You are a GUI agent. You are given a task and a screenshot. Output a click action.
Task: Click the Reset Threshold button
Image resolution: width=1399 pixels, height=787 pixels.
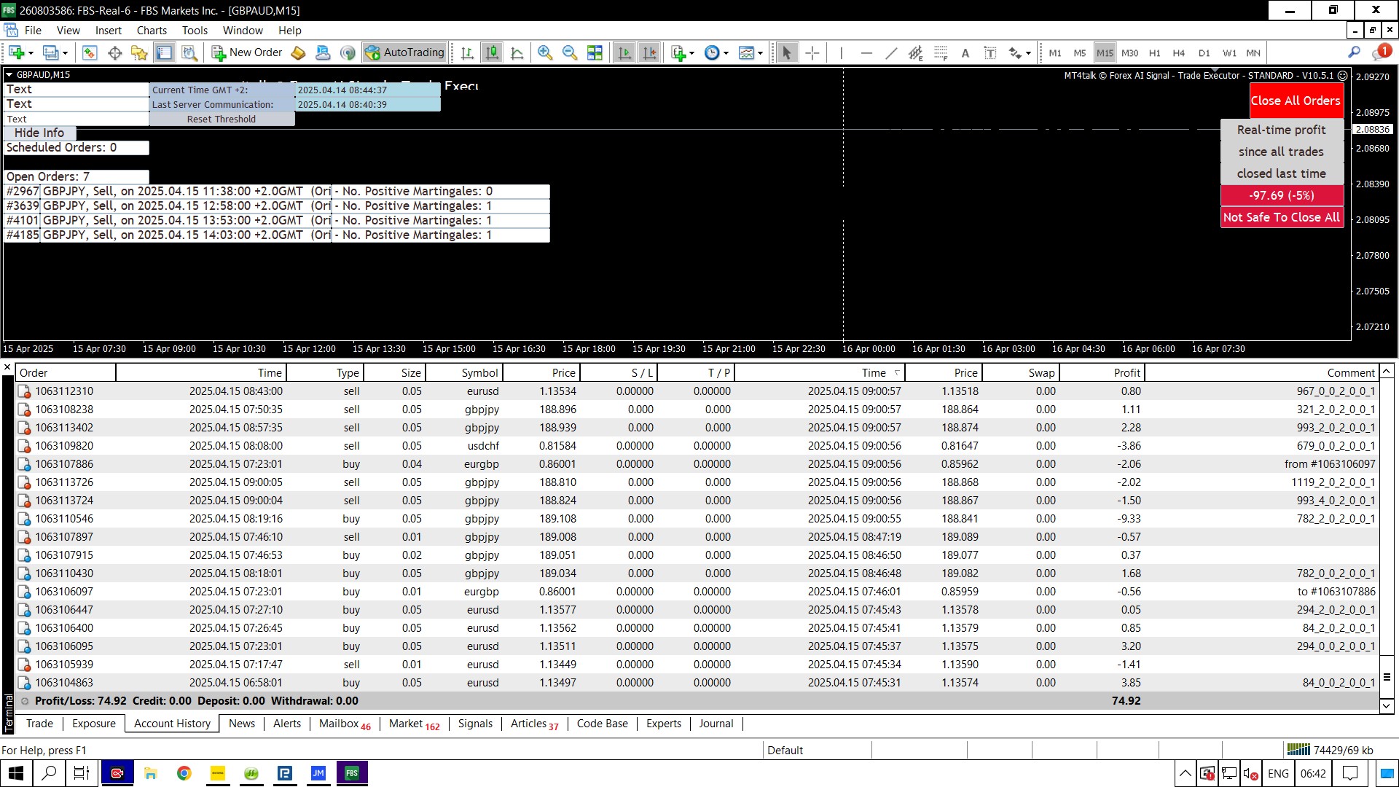[x=222, y=119]
